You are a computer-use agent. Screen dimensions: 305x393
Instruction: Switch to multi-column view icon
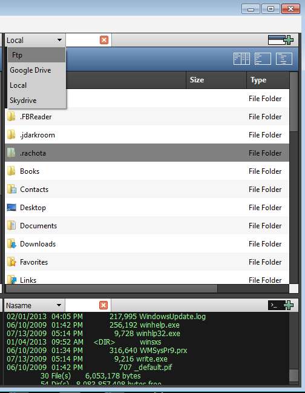pos(241,59)
